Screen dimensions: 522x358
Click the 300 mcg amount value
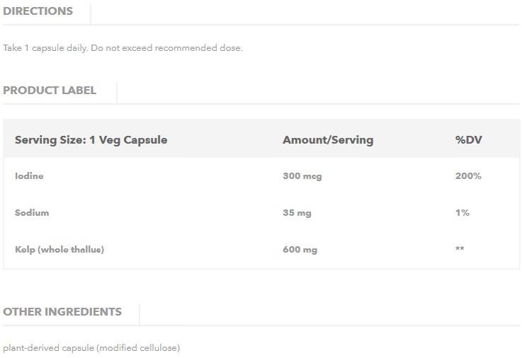(x=302, y=176)
